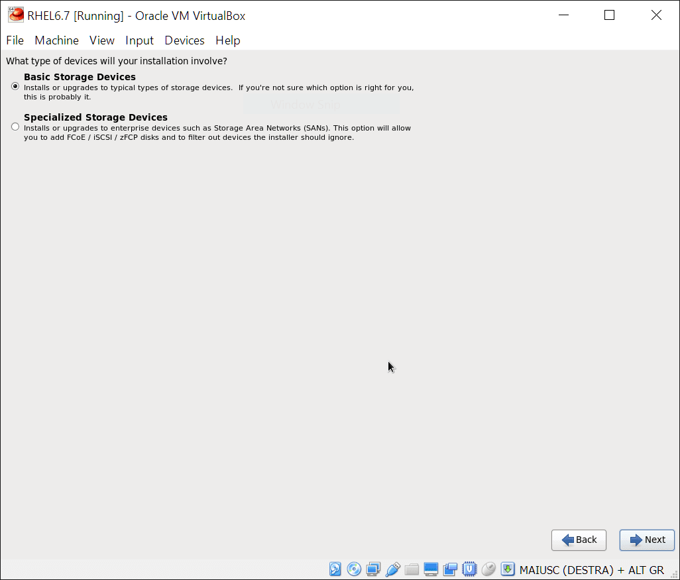This screenshot has height=580, width=680.
Task: Close the RHEL6.7 VirtualBox window
Action: pyautogui.click(x=656, y=15)
